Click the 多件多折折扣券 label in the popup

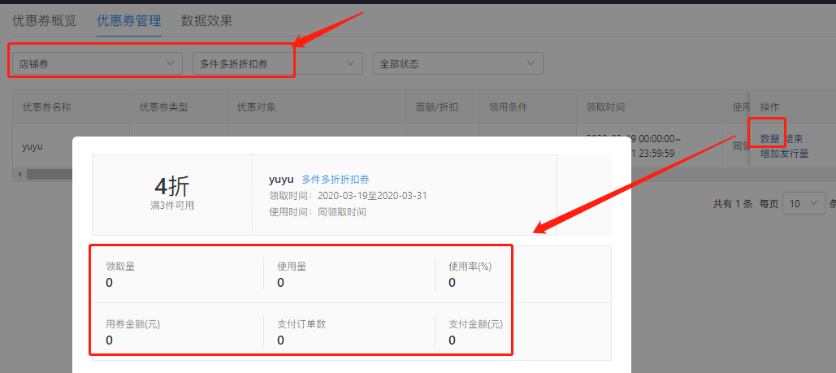pyautogui.click(x=336, y=180)
